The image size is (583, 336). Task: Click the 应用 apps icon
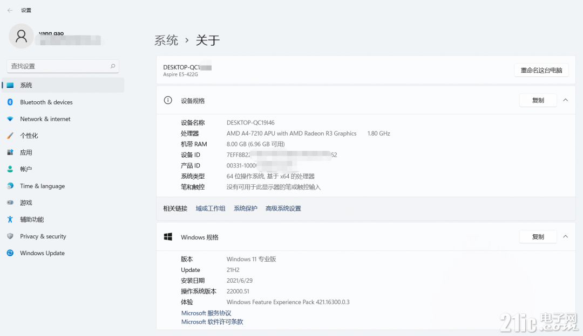[10, 152]
